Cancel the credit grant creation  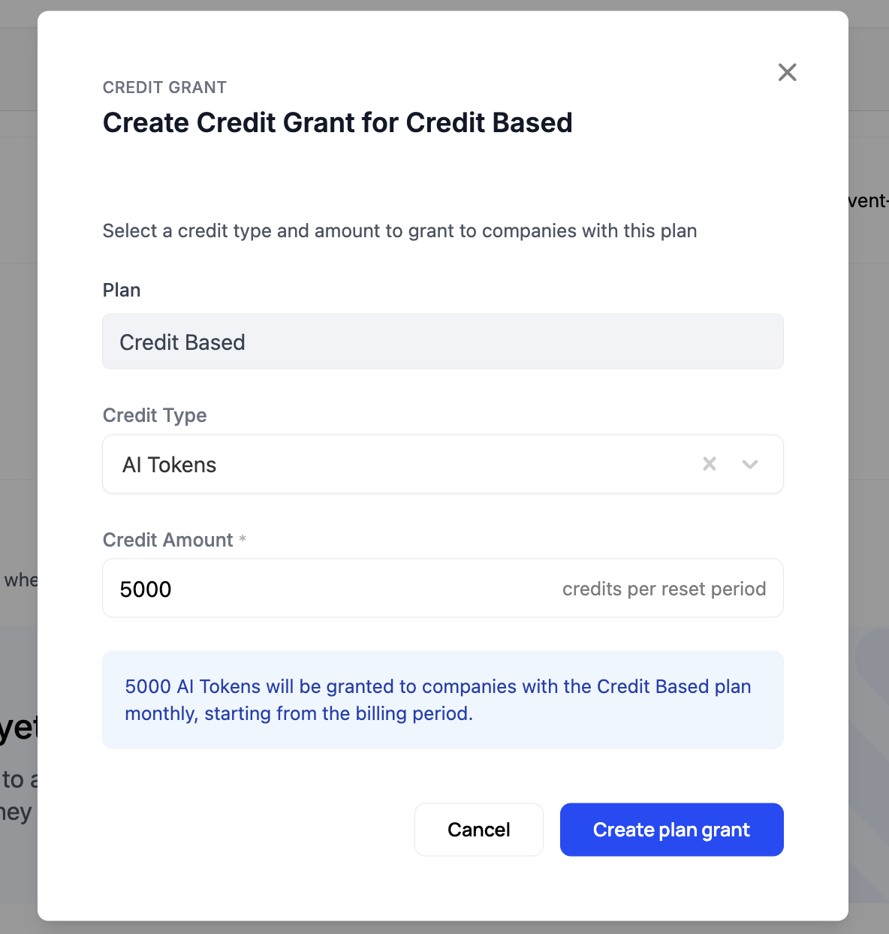click(x=478, y=830)
